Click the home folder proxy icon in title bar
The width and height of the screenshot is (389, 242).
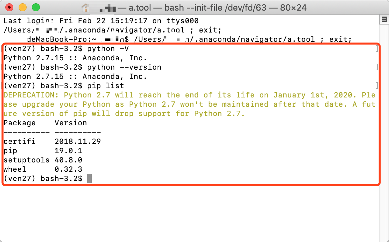[86, 7]
